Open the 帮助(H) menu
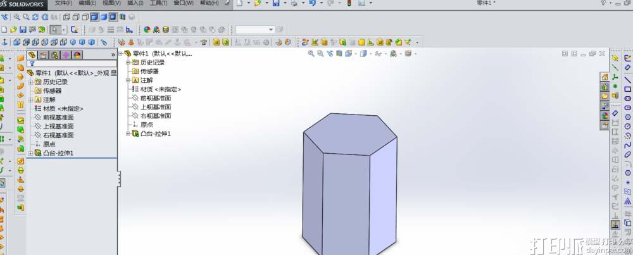 point(210,3)
